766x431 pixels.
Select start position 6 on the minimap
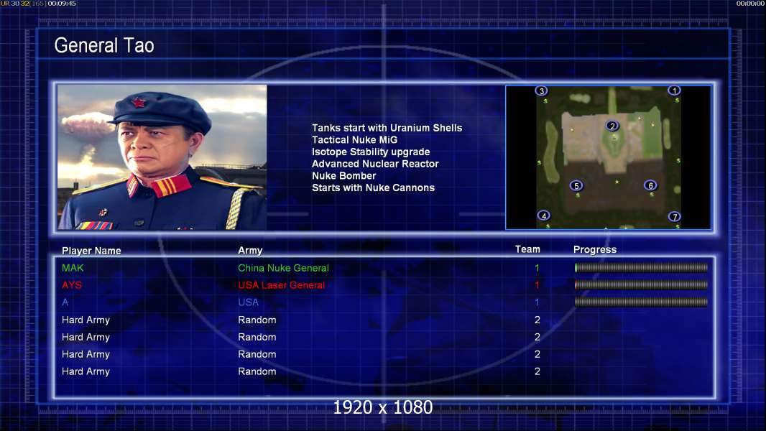tap(650, 185)
